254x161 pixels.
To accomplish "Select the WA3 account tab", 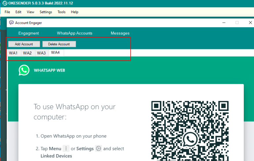I will pos(41,53).
